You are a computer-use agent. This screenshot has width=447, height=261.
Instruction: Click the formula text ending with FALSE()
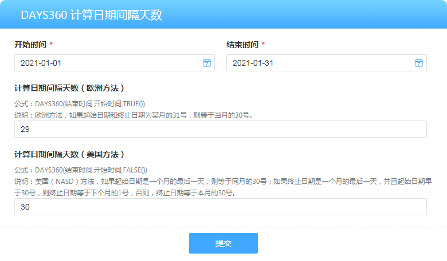click(x=81, y=170)
